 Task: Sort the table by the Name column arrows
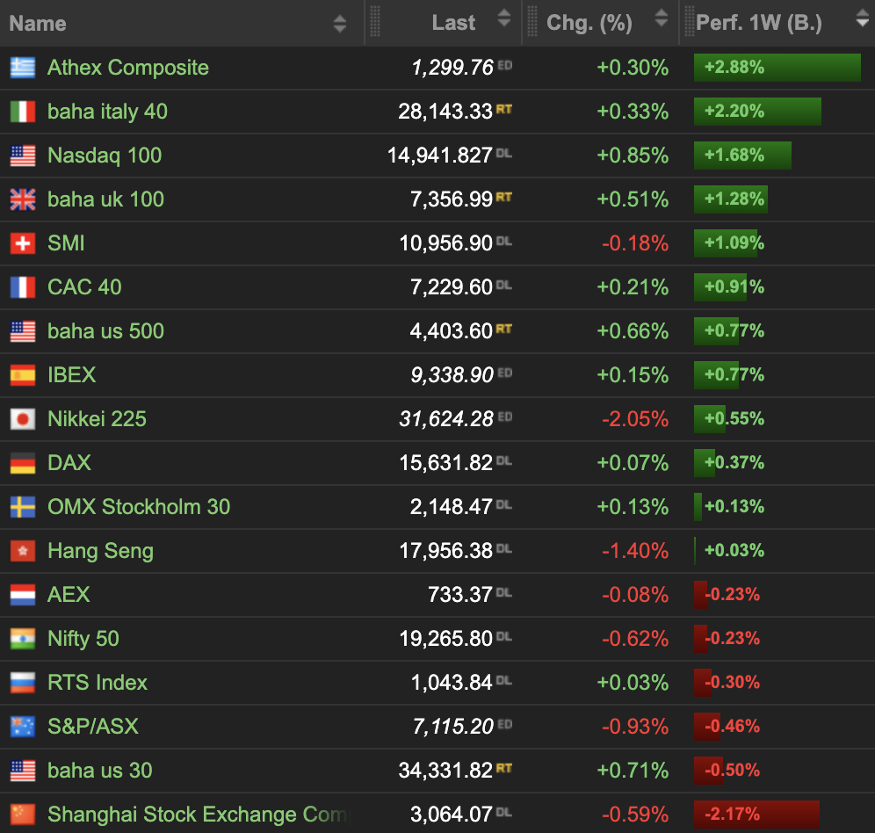340,24
